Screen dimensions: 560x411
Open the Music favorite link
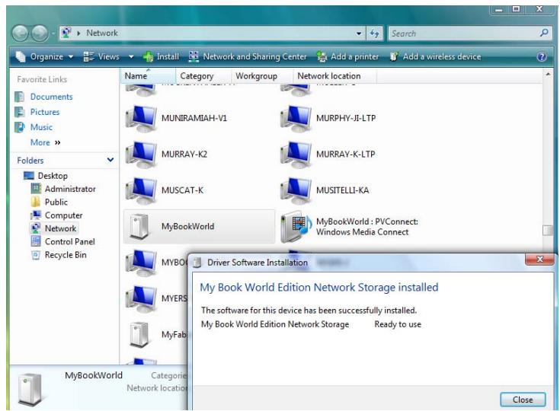[41, 127]
